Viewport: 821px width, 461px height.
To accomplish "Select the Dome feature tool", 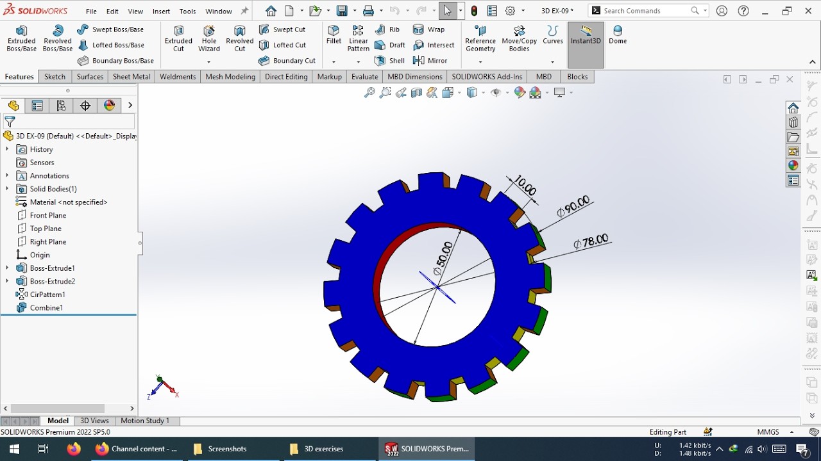I will pyautogui.click(x=618, y=35).
